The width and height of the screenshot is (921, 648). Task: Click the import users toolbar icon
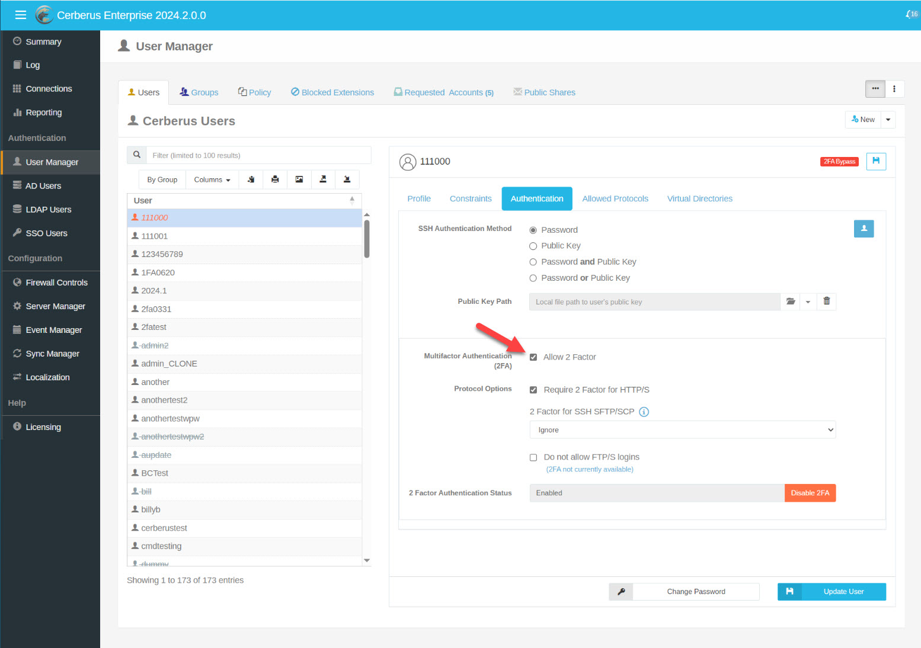click(251, 179)
